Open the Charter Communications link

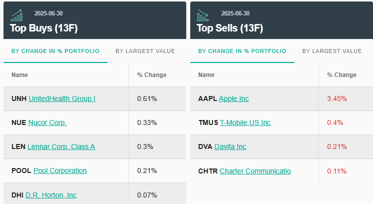[x=255, y=171]
